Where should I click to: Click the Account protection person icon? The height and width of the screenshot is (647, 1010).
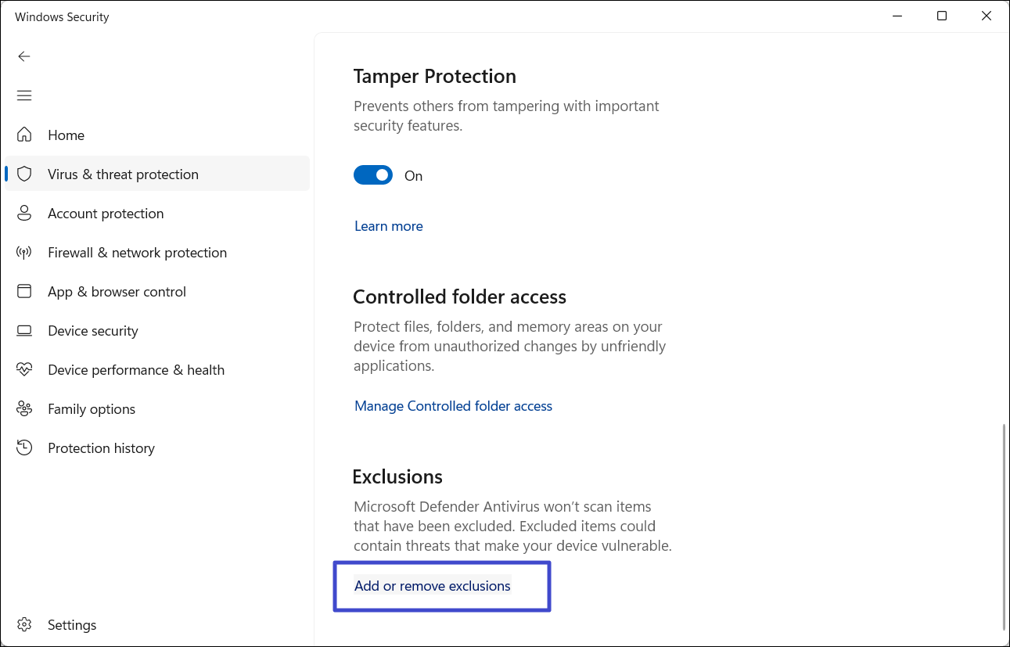tap(24, 213)
